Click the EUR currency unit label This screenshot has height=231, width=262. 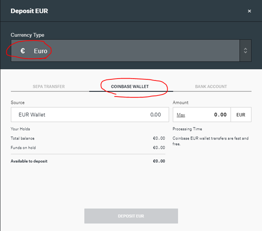point(241,115)
